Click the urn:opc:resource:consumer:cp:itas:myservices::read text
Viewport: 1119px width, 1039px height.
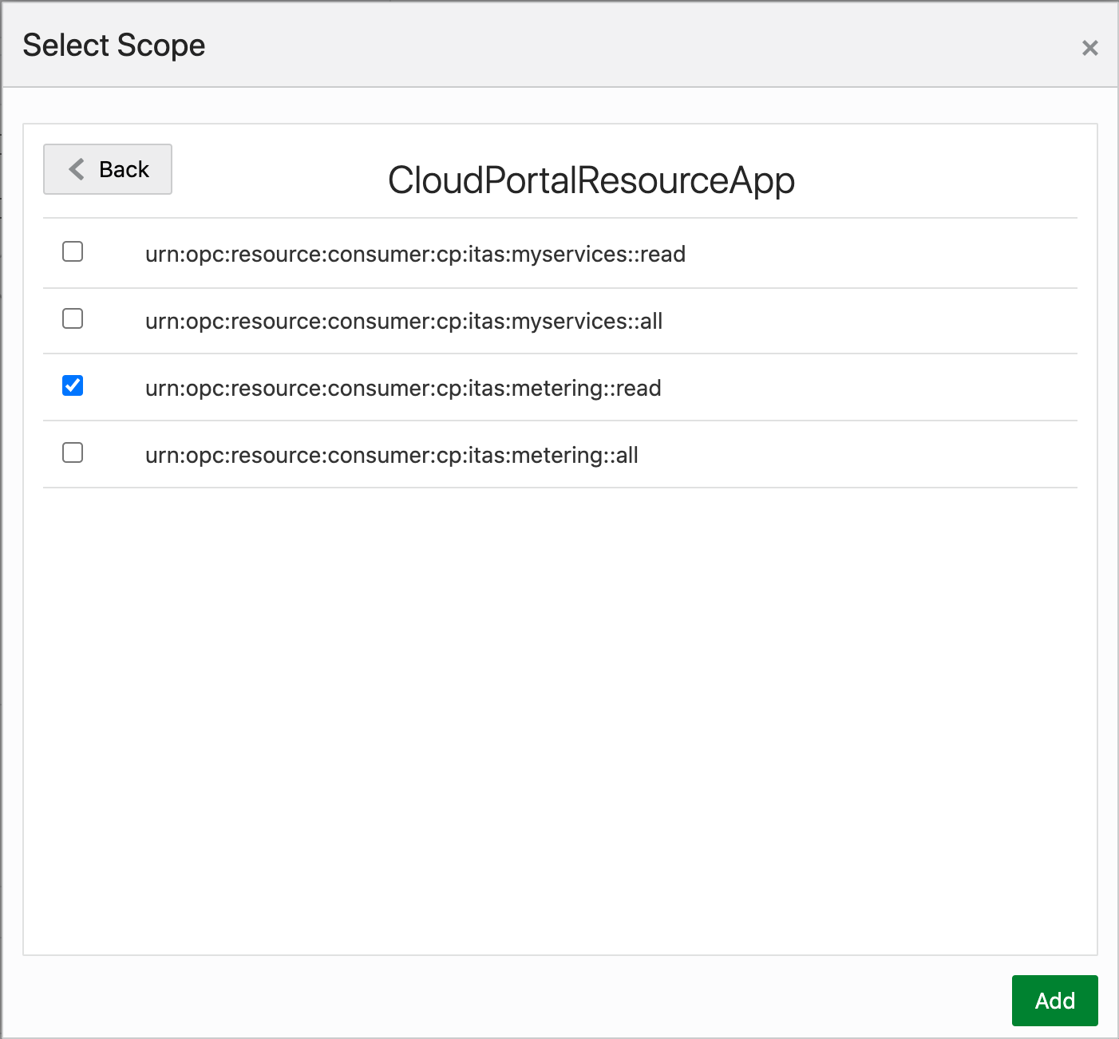click(415, 255)
